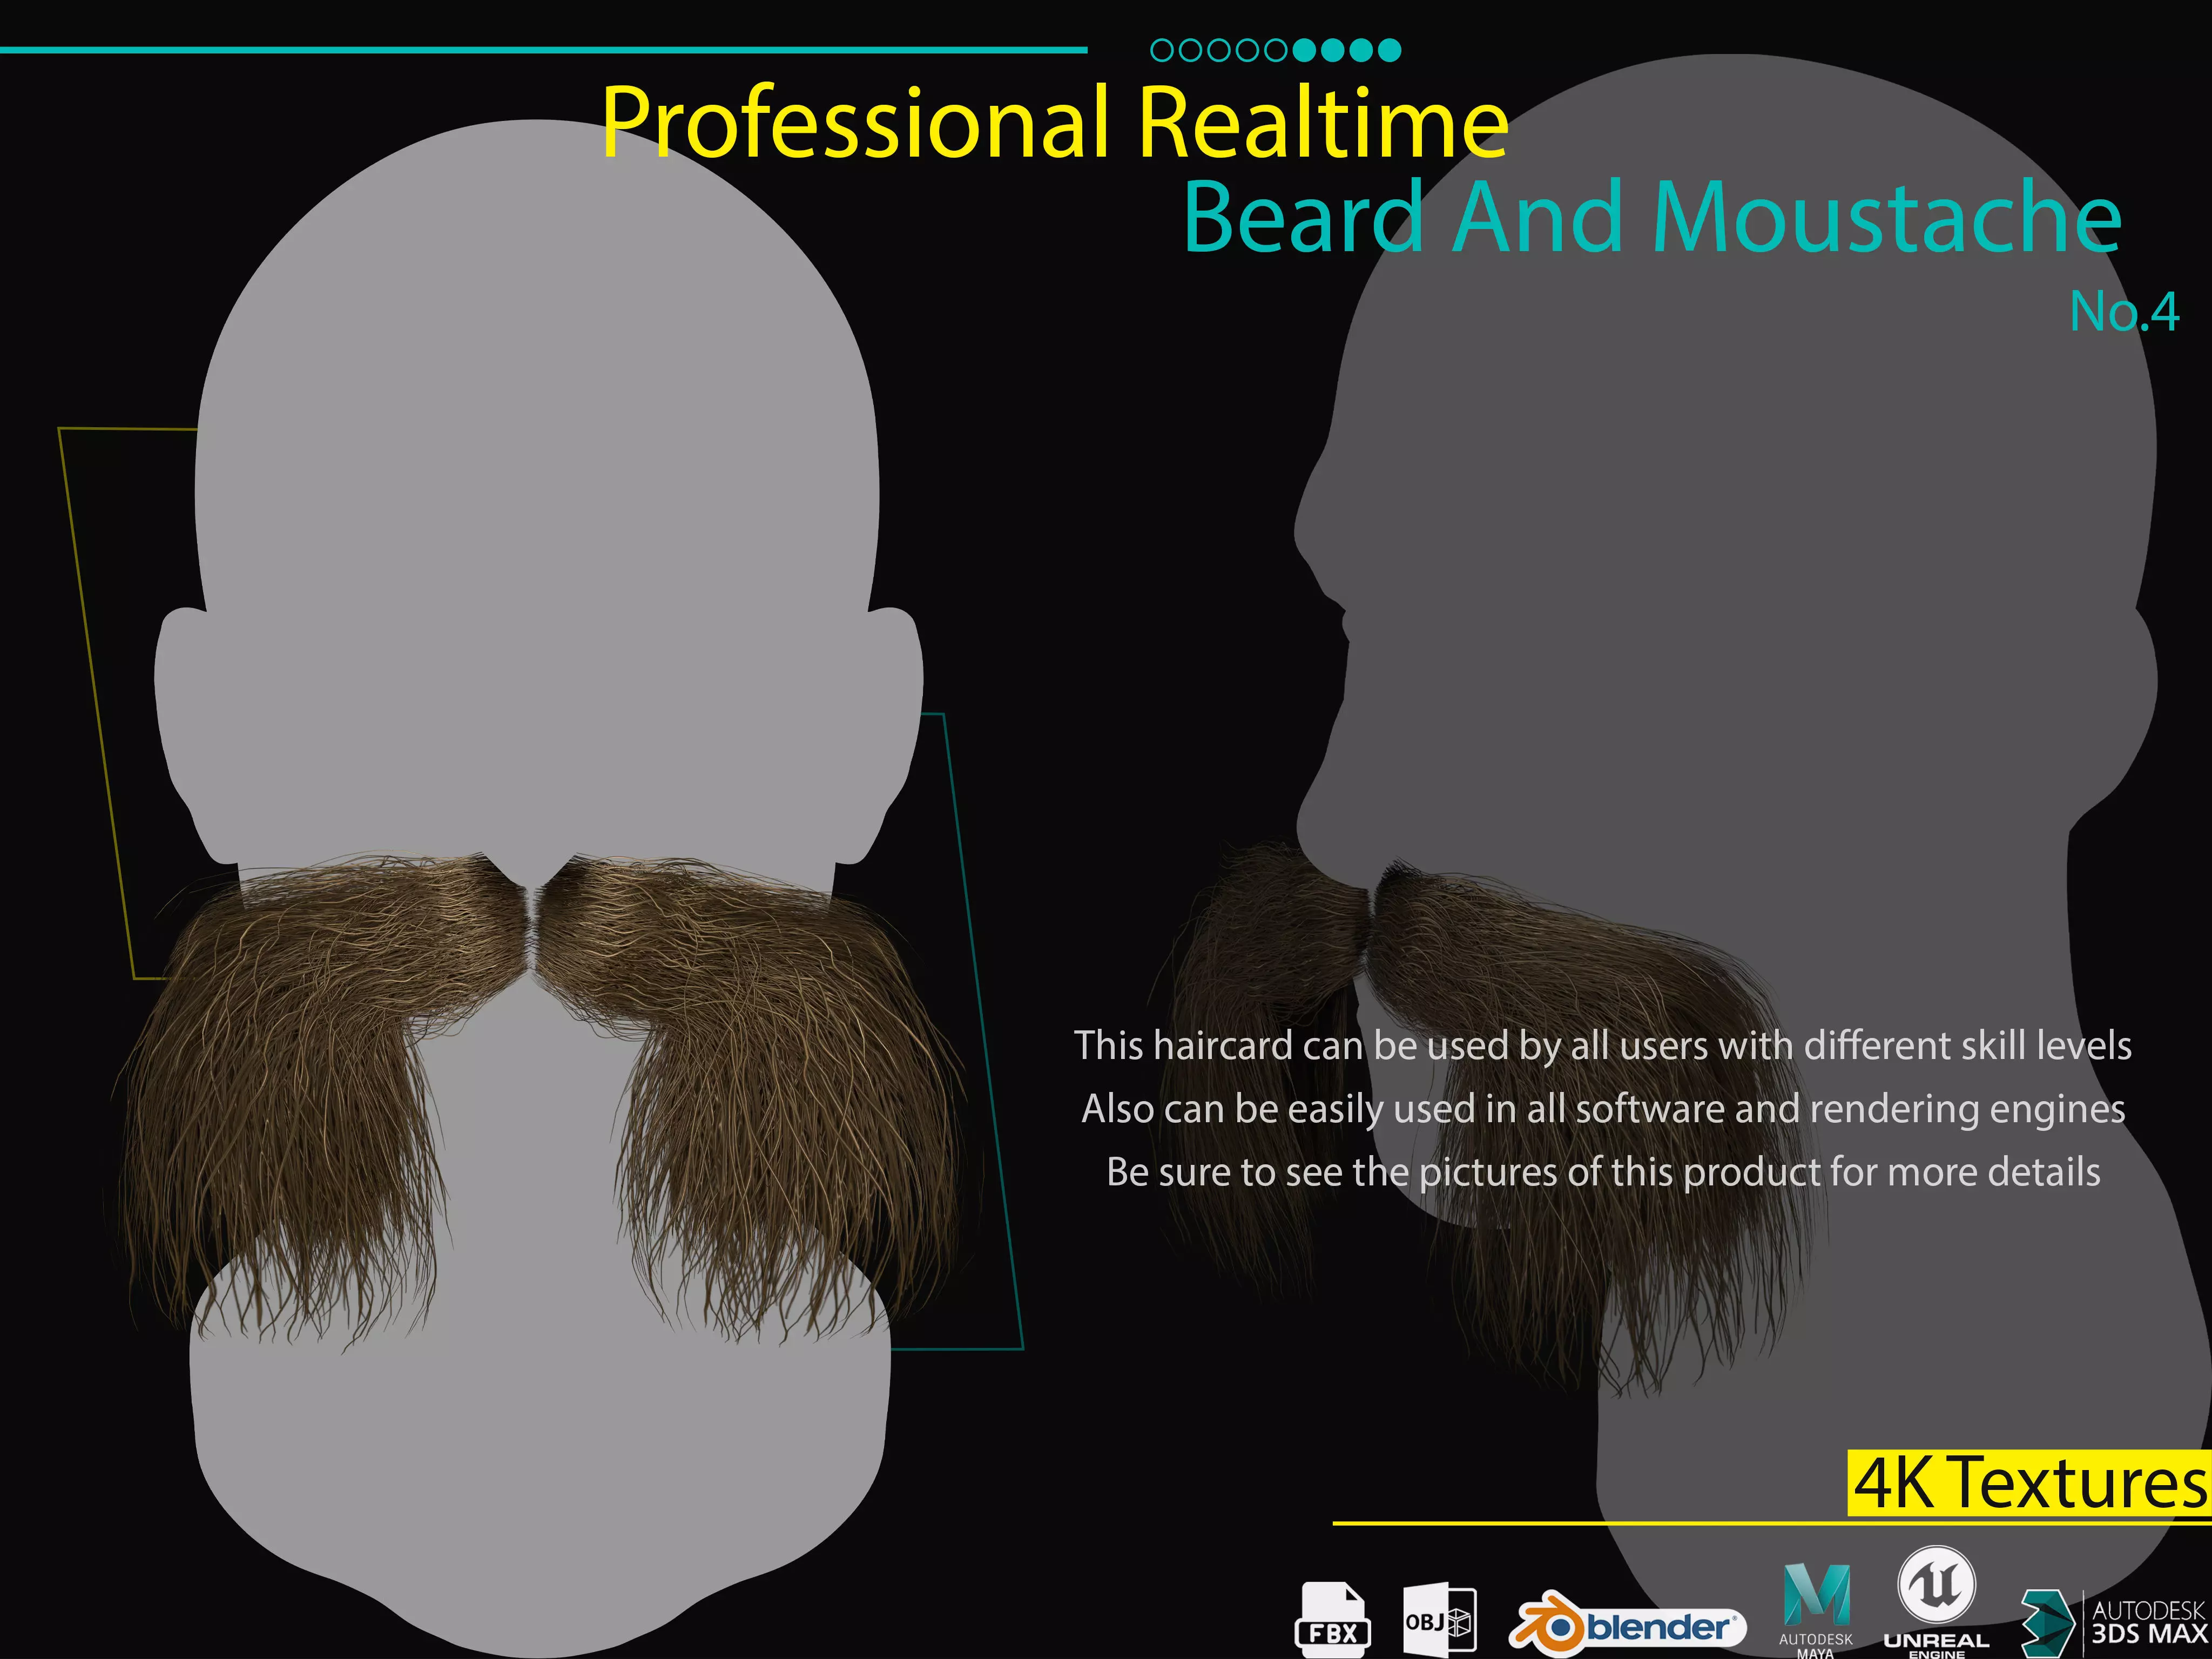
Task: Click the yellow 4K Textures badge
Action: click(2029, 1482)
